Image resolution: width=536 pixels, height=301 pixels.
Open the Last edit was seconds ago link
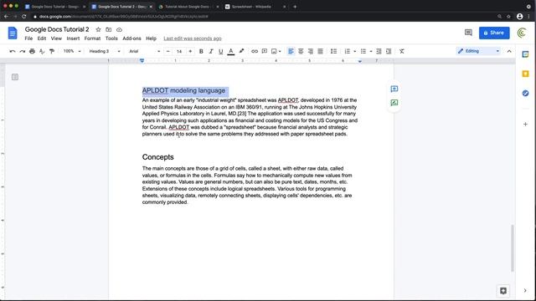(193, 38)
